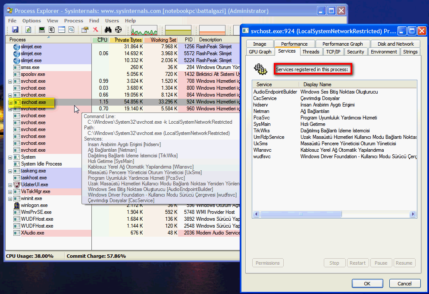The height and width of the screenshot is (294, 429).
Task: Open the Environment tab
Action: point(384,52)
